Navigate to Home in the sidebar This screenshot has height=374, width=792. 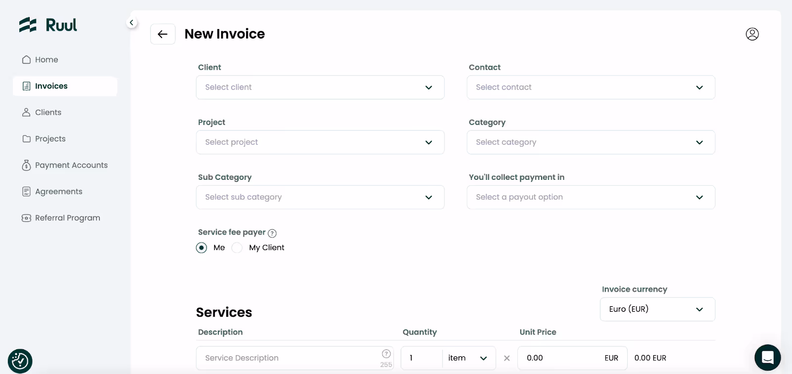click(x=65, y=60)
